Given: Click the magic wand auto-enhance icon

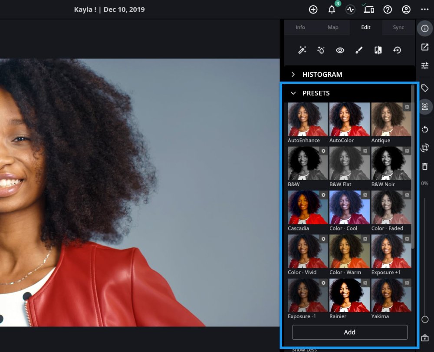Looking at the screenshot, I should point(302,50).
